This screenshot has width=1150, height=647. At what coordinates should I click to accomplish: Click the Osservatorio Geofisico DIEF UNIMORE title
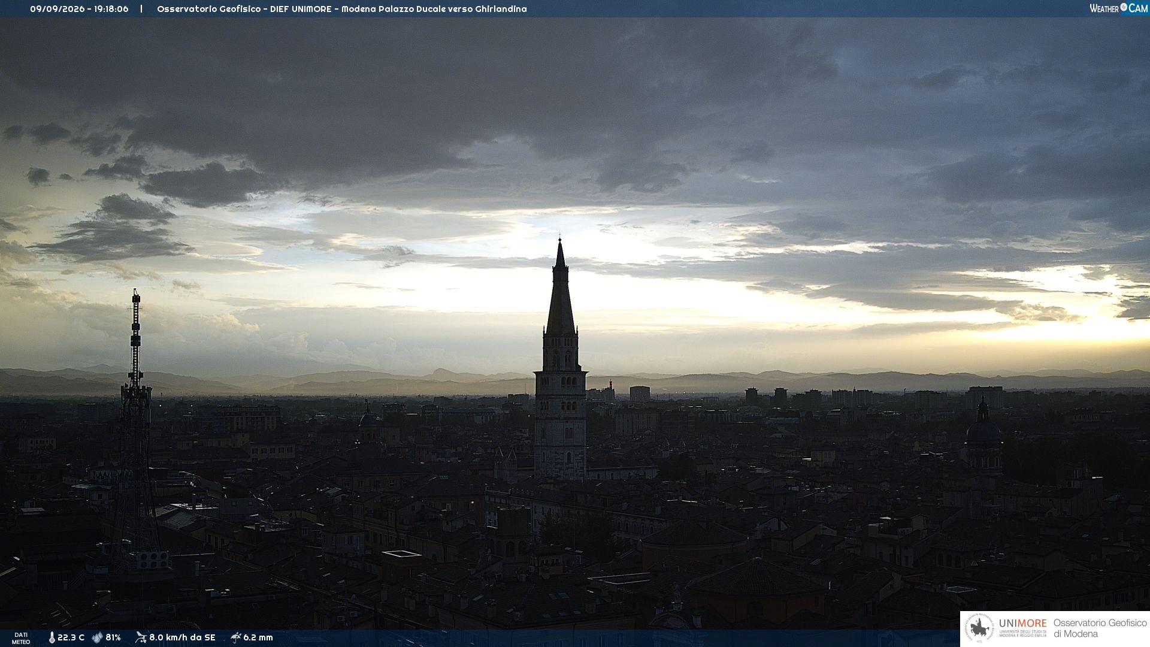point(342,9)
